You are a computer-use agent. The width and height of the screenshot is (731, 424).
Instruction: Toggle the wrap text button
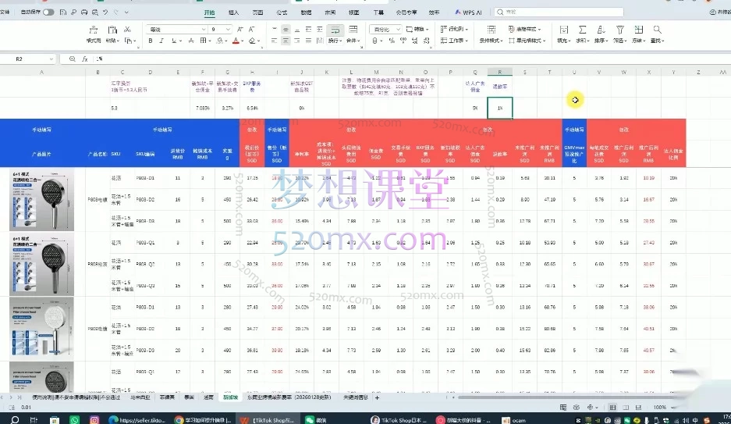(335, 30)
